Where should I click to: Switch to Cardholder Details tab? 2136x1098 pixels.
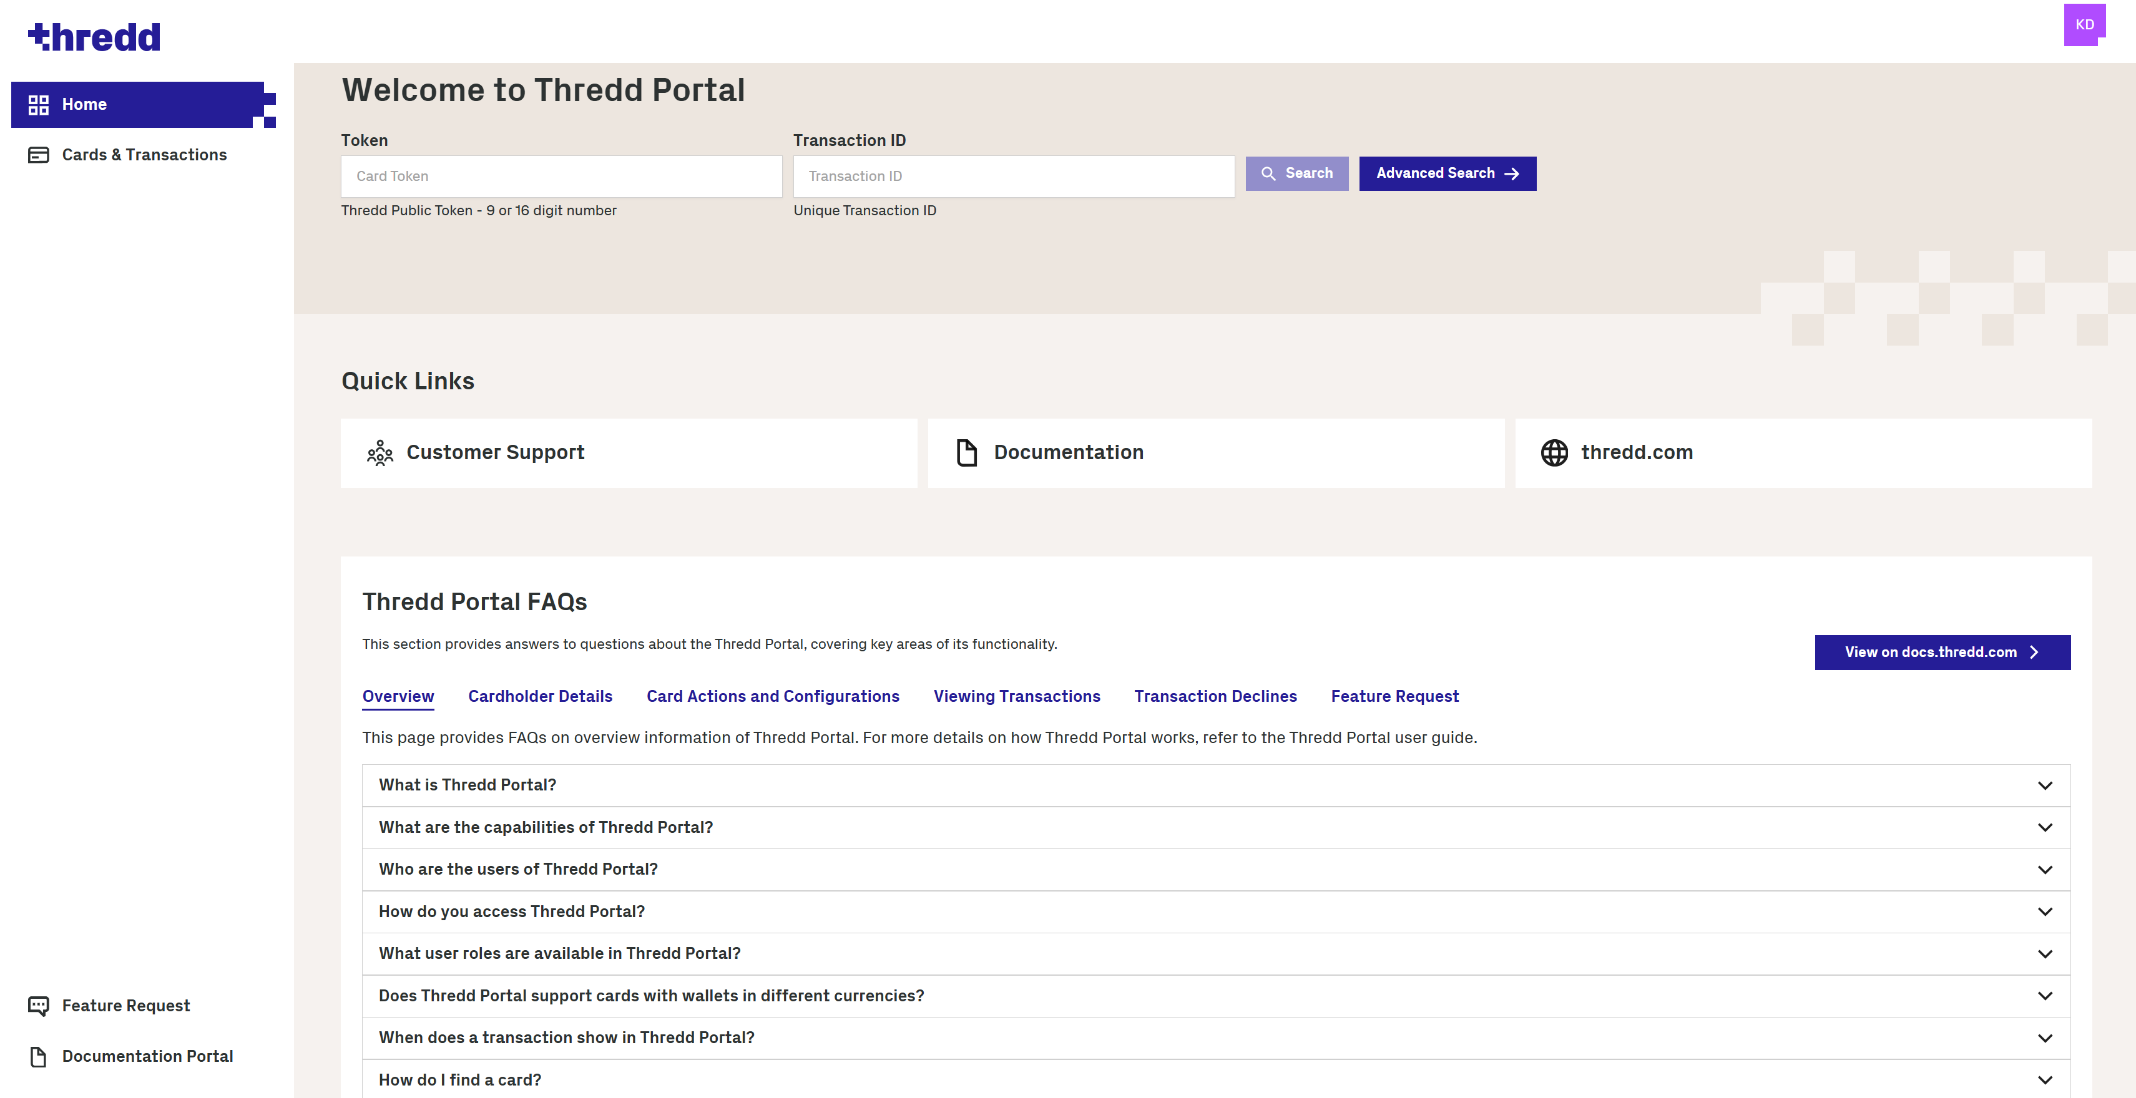coord(540,696)
